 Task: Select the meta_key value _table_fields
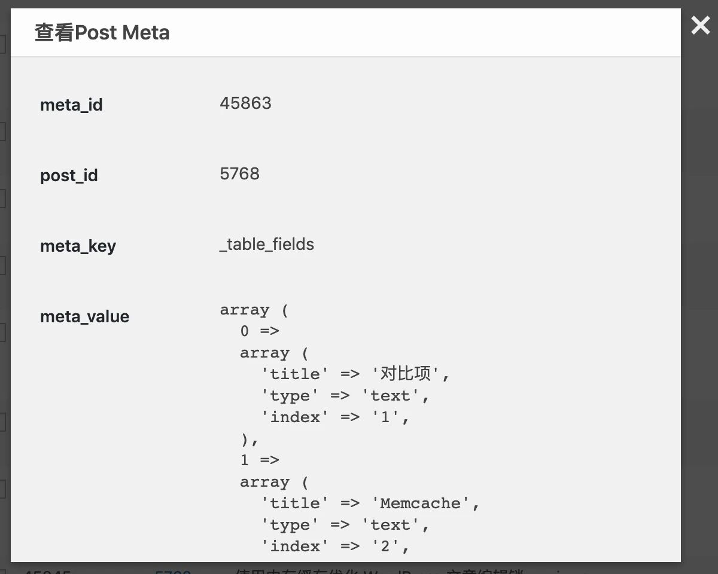(x=267, y=244)
